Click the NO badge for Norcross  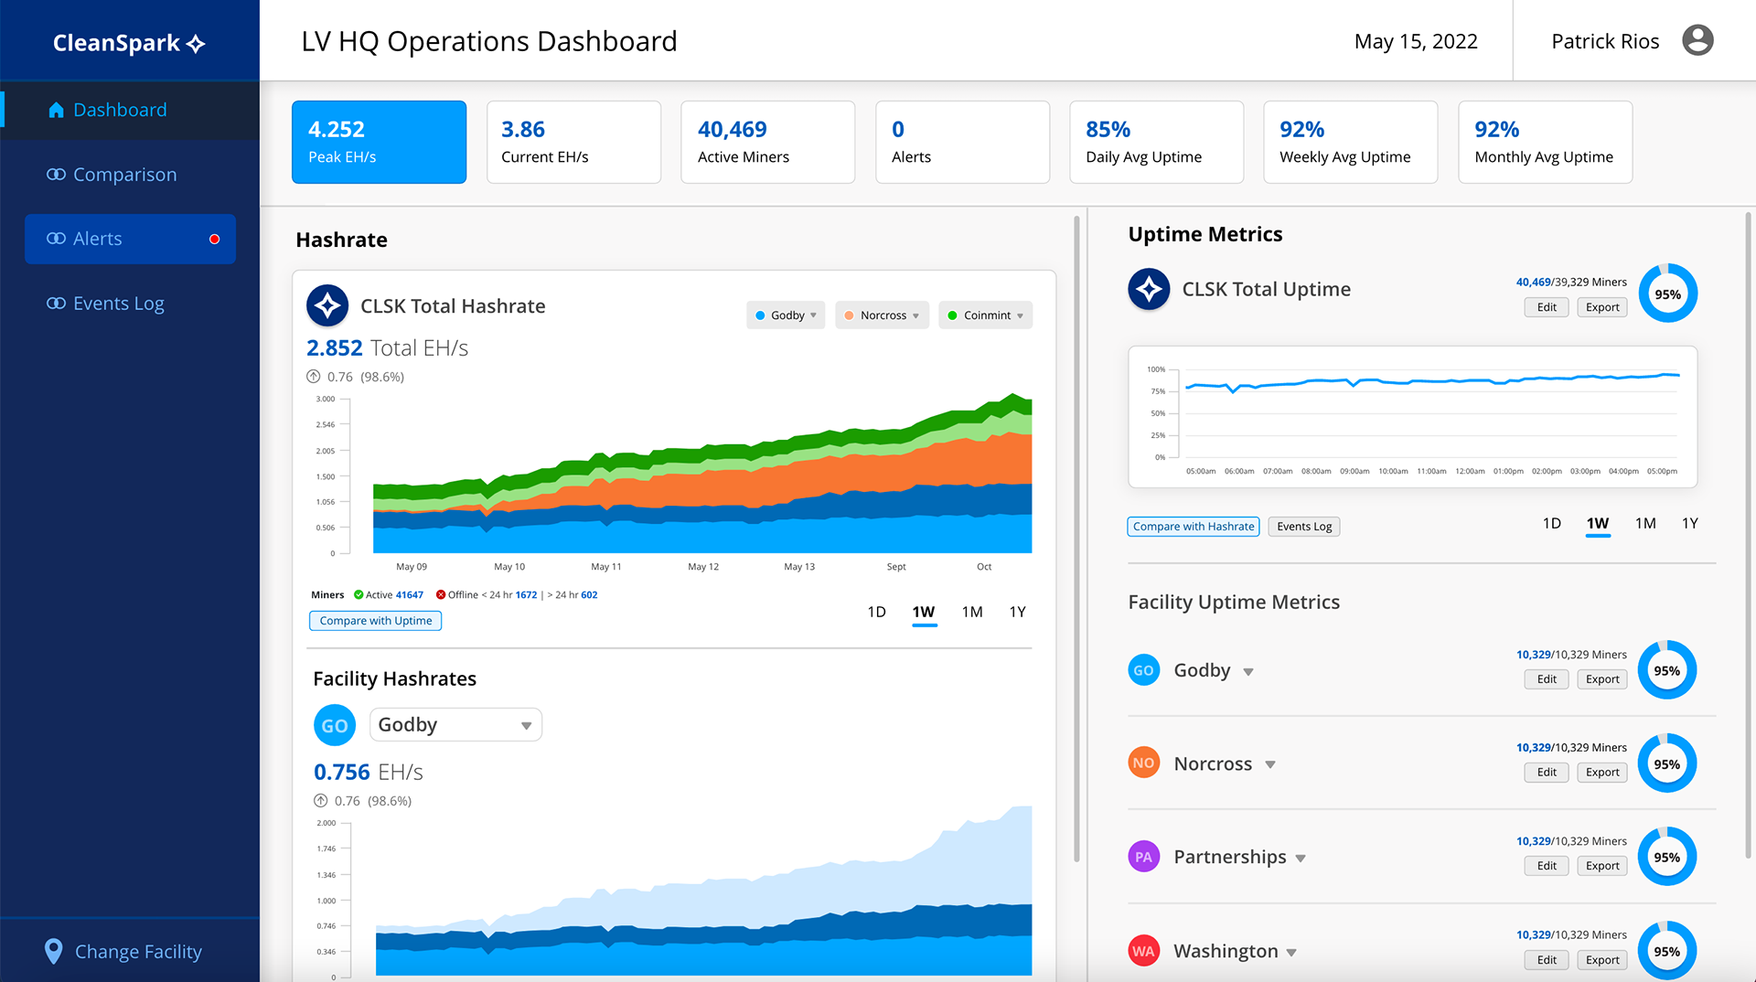tap(1143, 763)
